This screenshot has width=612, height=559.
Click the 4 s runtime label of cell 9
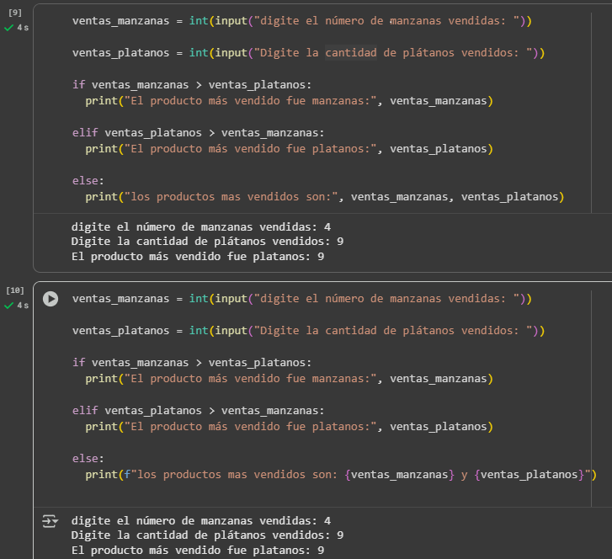point(23,28)
